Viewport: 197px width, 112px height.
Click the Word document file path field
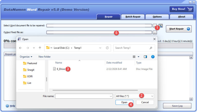(99, 26)
